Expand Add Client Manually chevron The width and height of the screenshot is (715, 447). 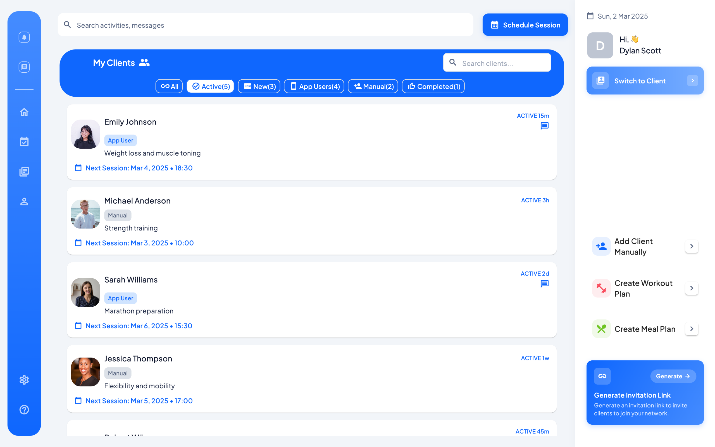(692, 246)
